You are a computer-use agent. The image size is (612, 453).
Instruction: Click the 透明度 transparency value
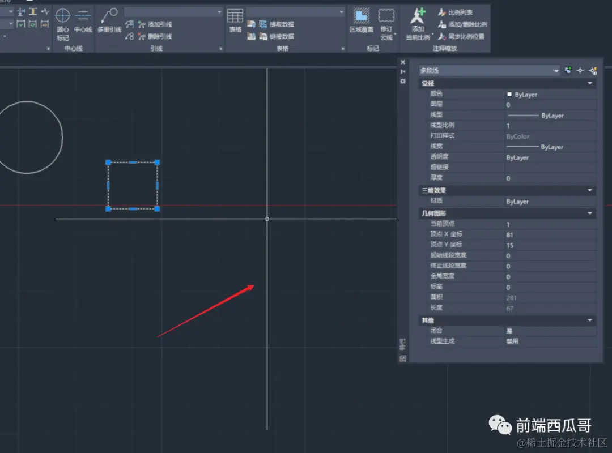[x=550, y=157]
